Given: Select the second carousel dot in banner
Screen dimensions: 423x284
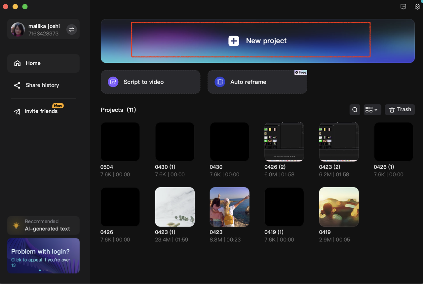Looking at the screenshot, I should (x=43, y=270).
